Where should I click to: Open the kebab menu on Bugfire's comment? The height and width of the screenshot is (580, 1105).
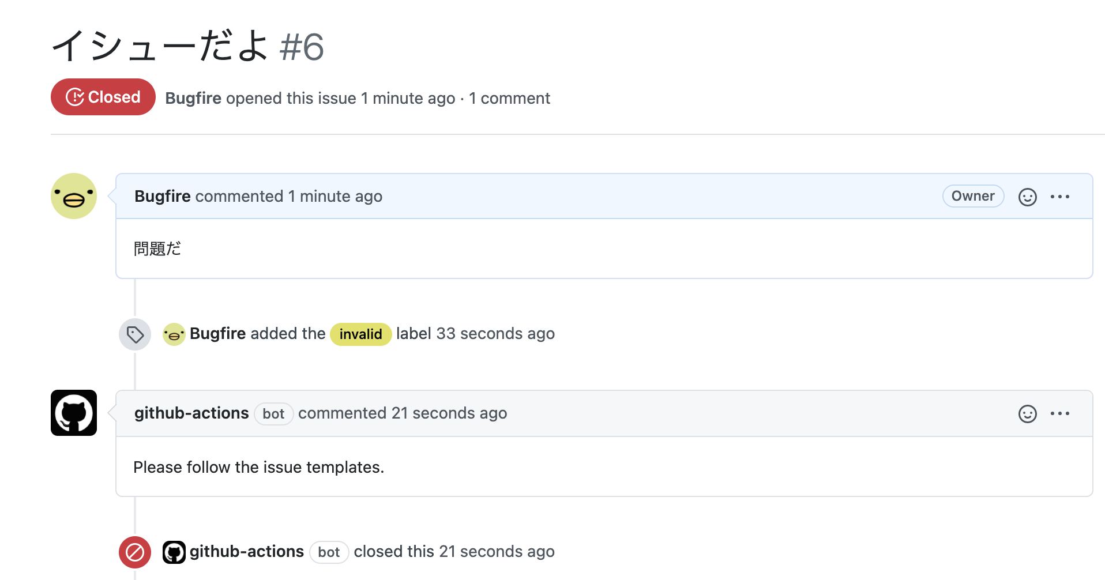coord(1061,197)
